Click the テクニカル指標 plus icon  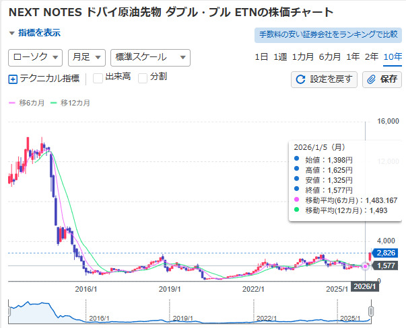13,79
